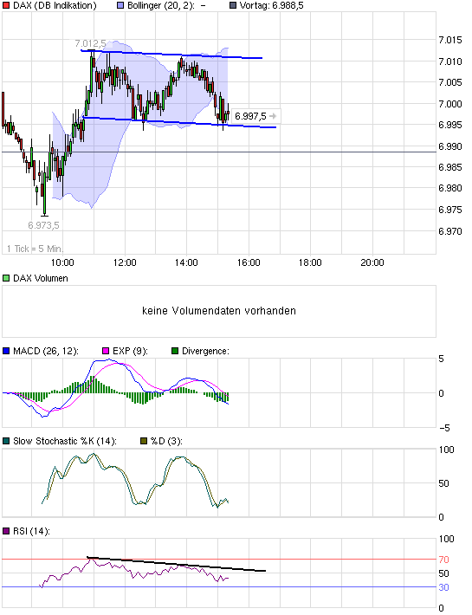Image resolution: width=472 pixels, height=615 pixels.
Task: Click the 6.985 price axis label
Action: click(450, 167)
